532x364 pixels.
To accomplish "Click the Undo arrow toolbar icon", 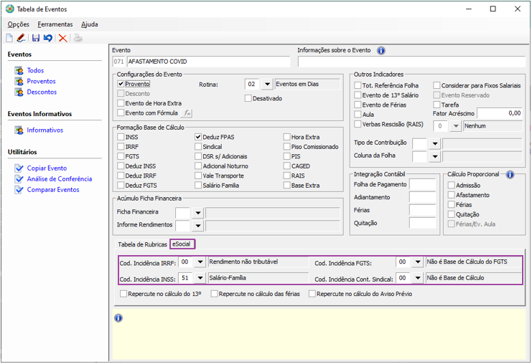I will click(x=48, y=38).
